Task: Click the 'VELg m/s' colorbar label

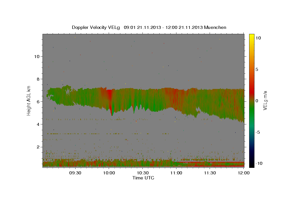Action: [265, 100]
